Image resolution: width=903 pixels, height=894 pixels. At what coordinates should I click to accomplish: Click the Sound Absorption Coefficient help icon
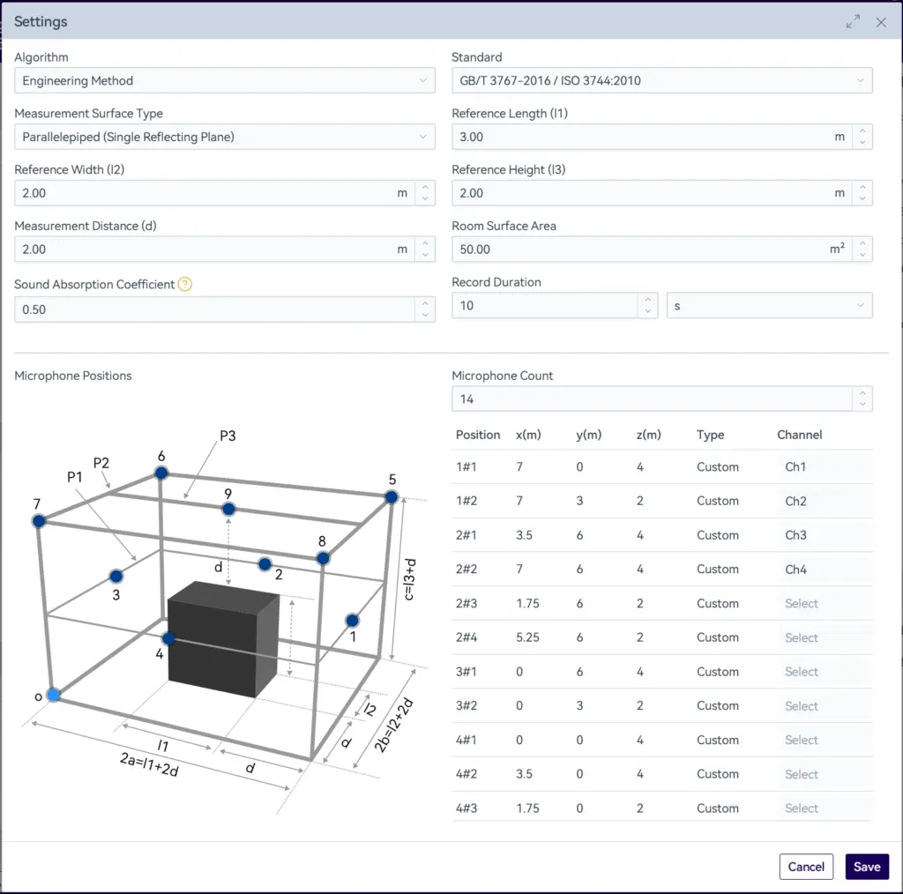[184, 285]
